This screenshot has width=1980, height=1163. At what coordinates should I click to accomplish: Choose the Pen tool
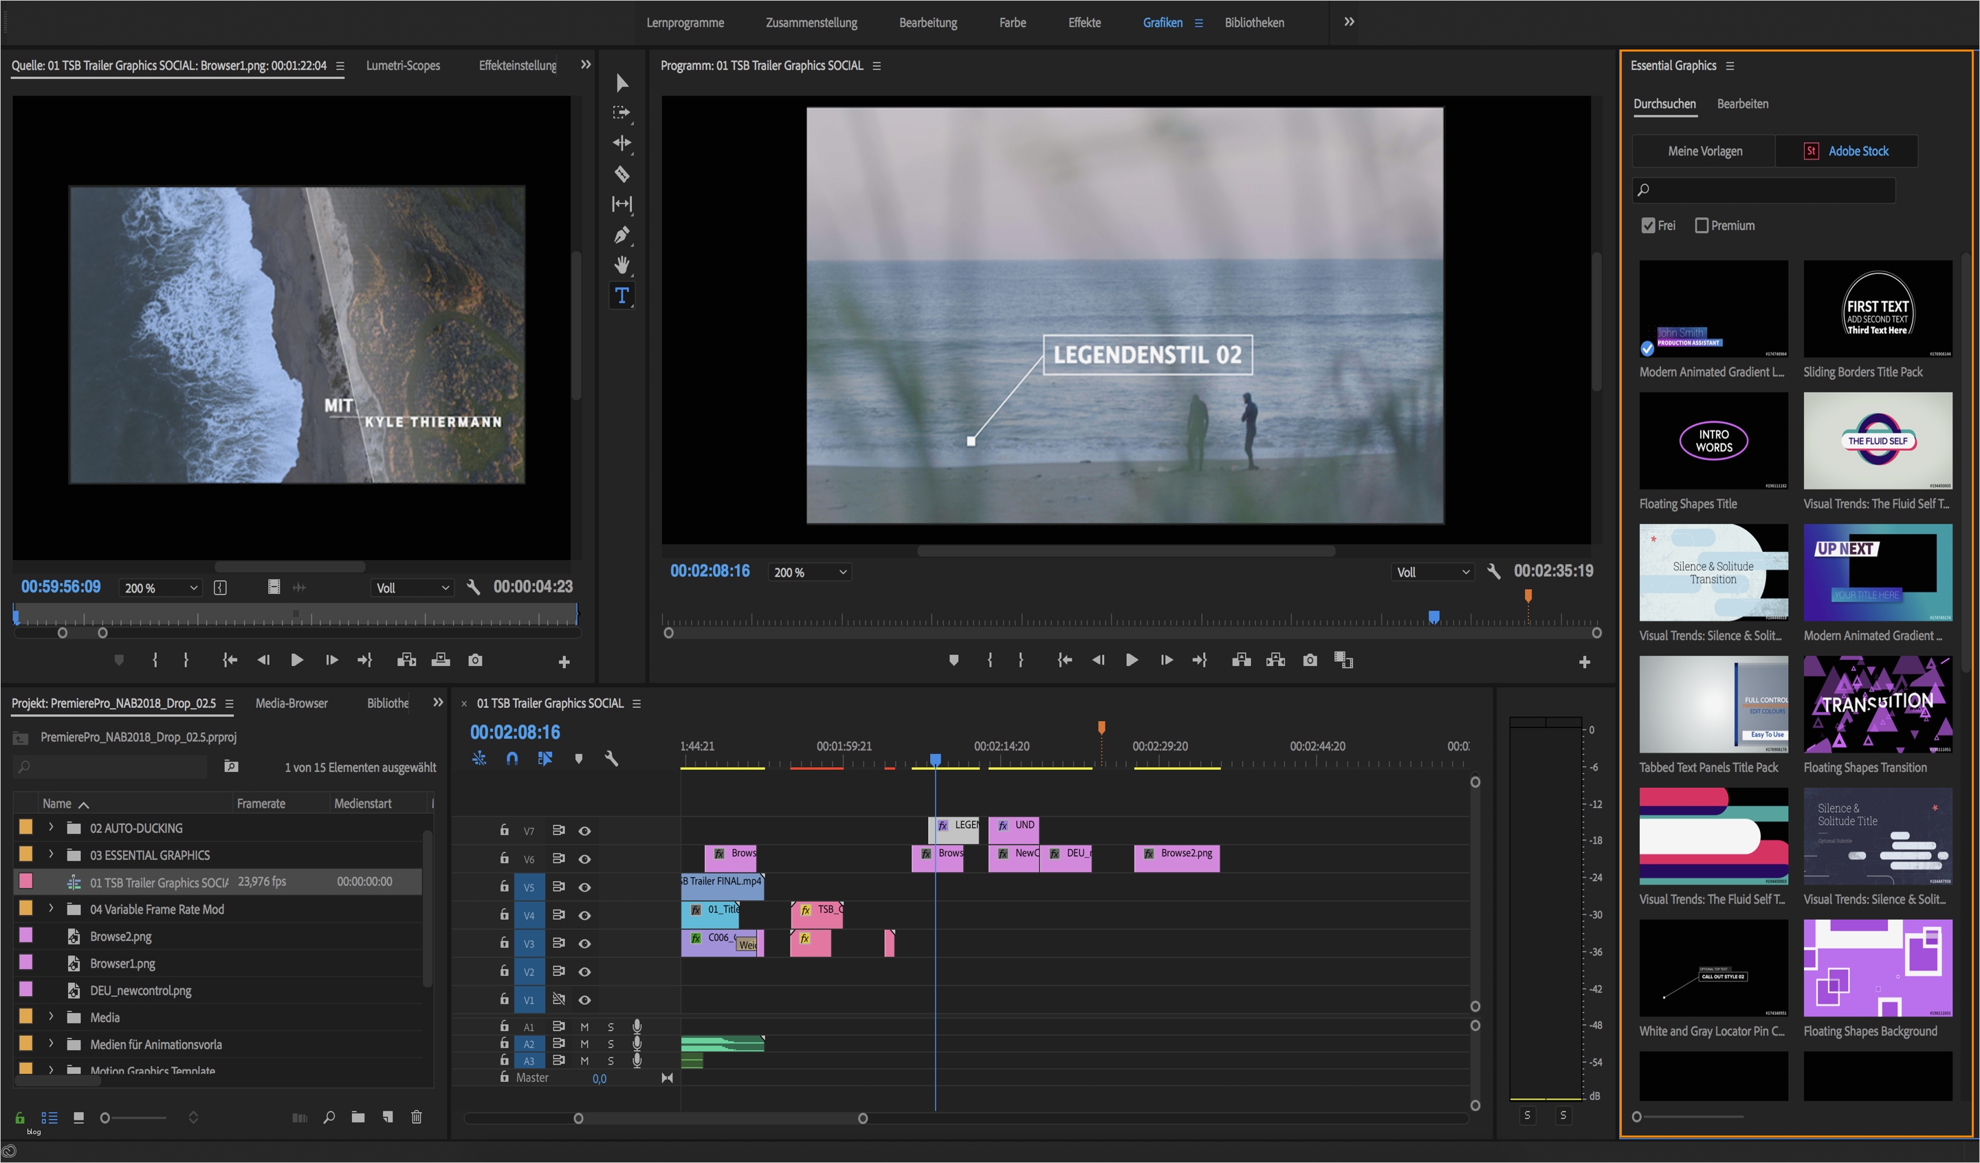(621, 234)
